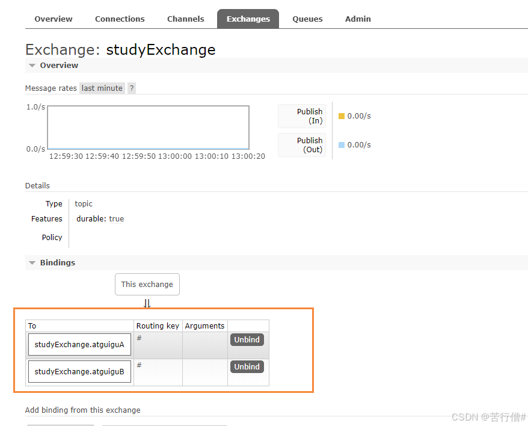Click the 'Details' heading
This screenshot has width=528, height=426.
pyautogui.click(x=37, y=186)
